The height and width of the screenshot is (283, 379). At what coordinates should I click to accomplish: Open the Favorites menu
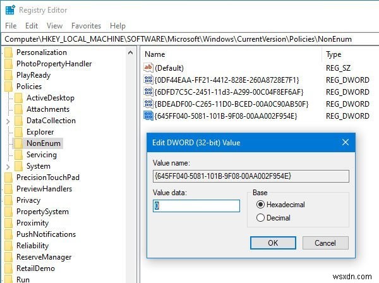pyautogui.click(x=86, y=26)
